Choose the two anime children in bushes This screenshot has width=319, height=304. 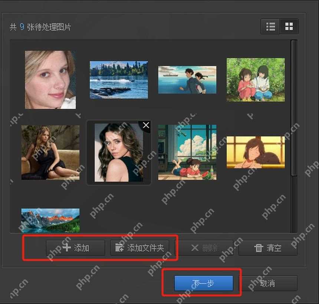tap(256, 80)
